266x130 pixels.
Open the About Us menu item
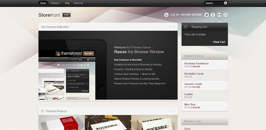[78, 3]
